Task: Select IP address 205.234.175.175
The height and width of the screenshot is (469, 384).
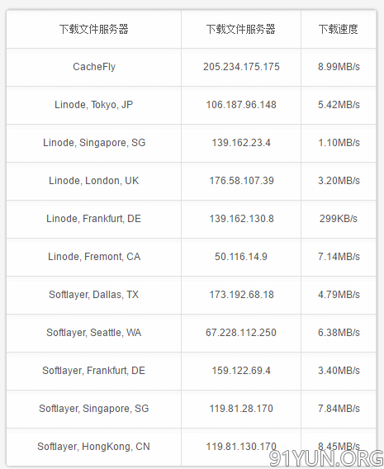Action: click(241, 67)
